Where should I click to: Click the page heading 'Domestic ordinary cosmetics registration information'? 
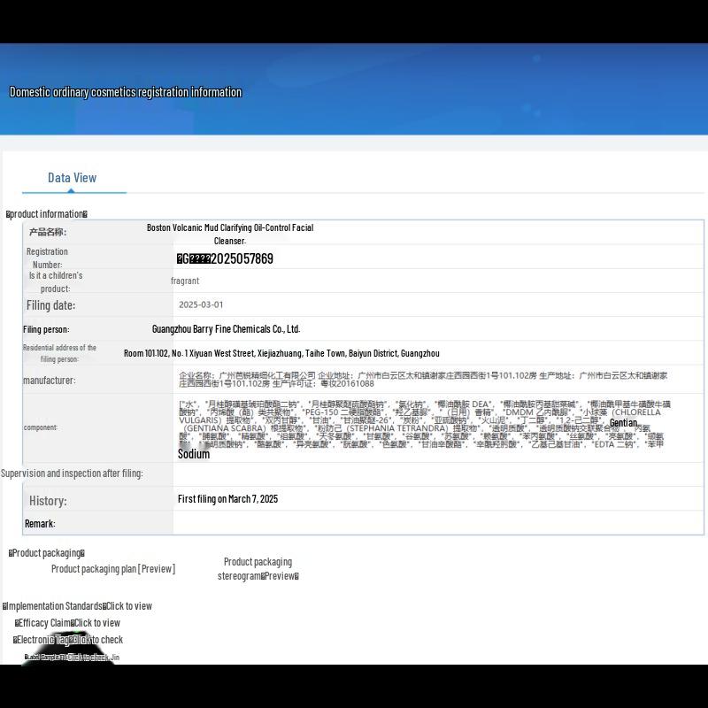point(126,92)
